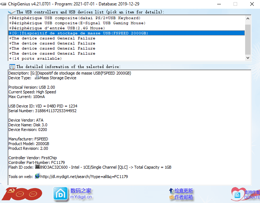This screenshot has width=260, height=203.
Task: Click the red 100 anniversary logo
Action: (22, 194)
